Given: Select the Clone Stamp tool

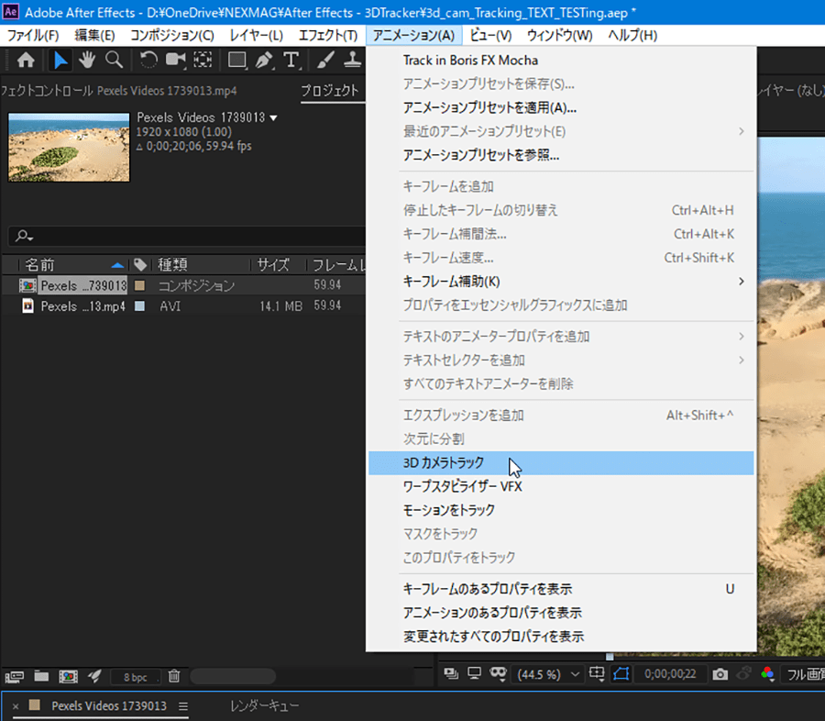Looking at the screenshot, I should (x=349, y=60).
